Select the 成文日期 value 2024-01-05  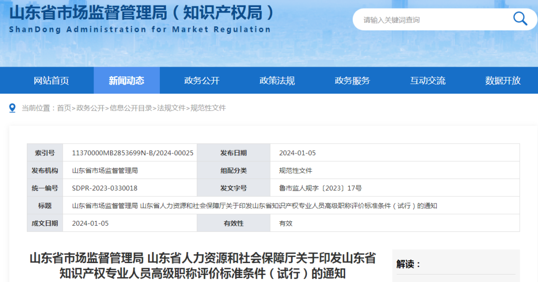[x=90, y=223]
